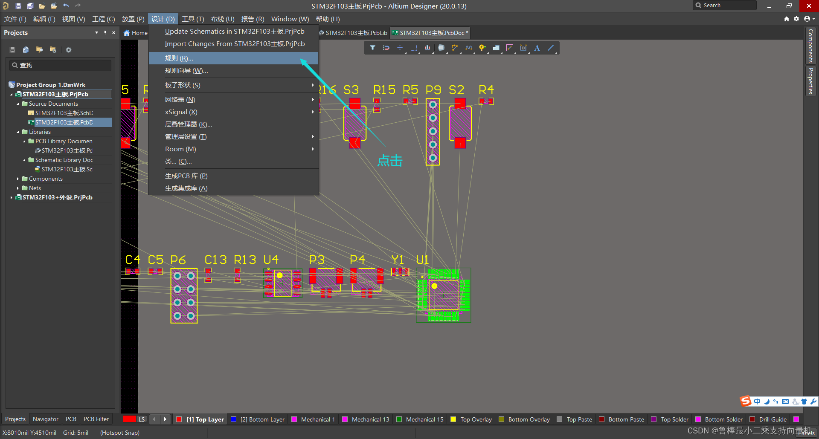Expand the Components folder
The width and height of the screenshot is (819, 439).
pos(18,179)
